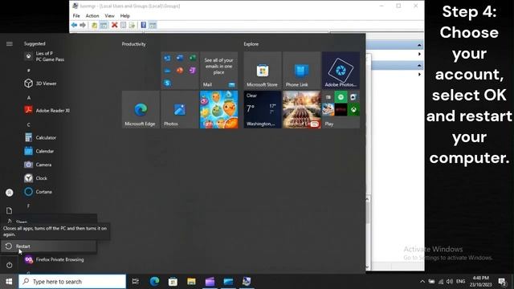Open Adobe Photoshop Express tile
Image resolution: width=514 pixels, height=289 pixels.
click(341, 70)
